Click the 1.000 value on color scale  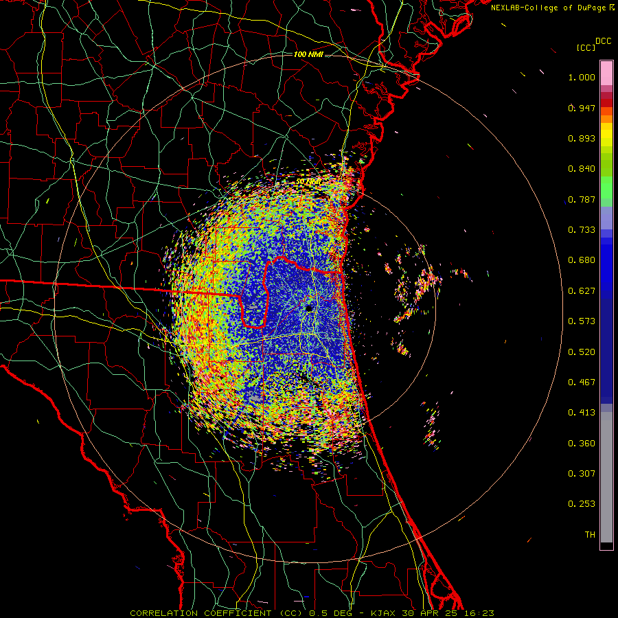pos(582,78)
